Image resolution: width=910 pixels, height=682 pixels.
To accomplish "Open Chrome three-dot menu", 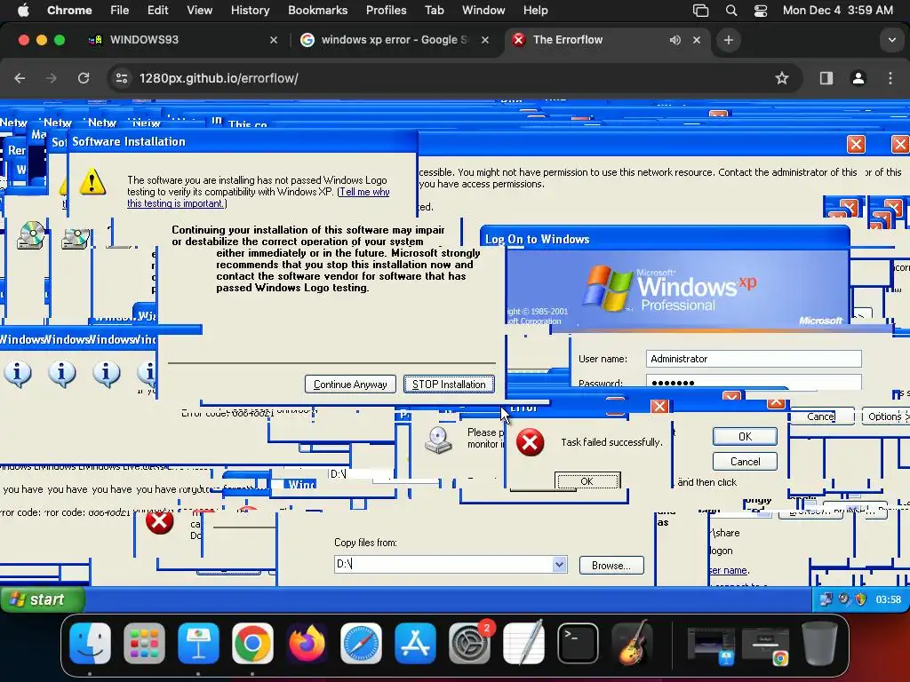I will point(890,78).
